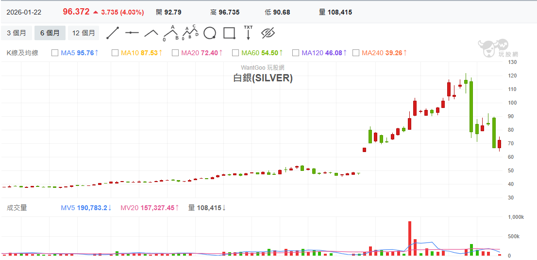Pick the circle drawing tool
The width and height of the screenshot is (537, 260).
[x=210, y=33]
